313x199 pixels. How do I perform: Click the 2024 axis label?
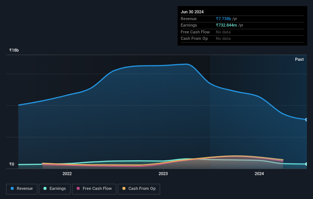point(259,174)
